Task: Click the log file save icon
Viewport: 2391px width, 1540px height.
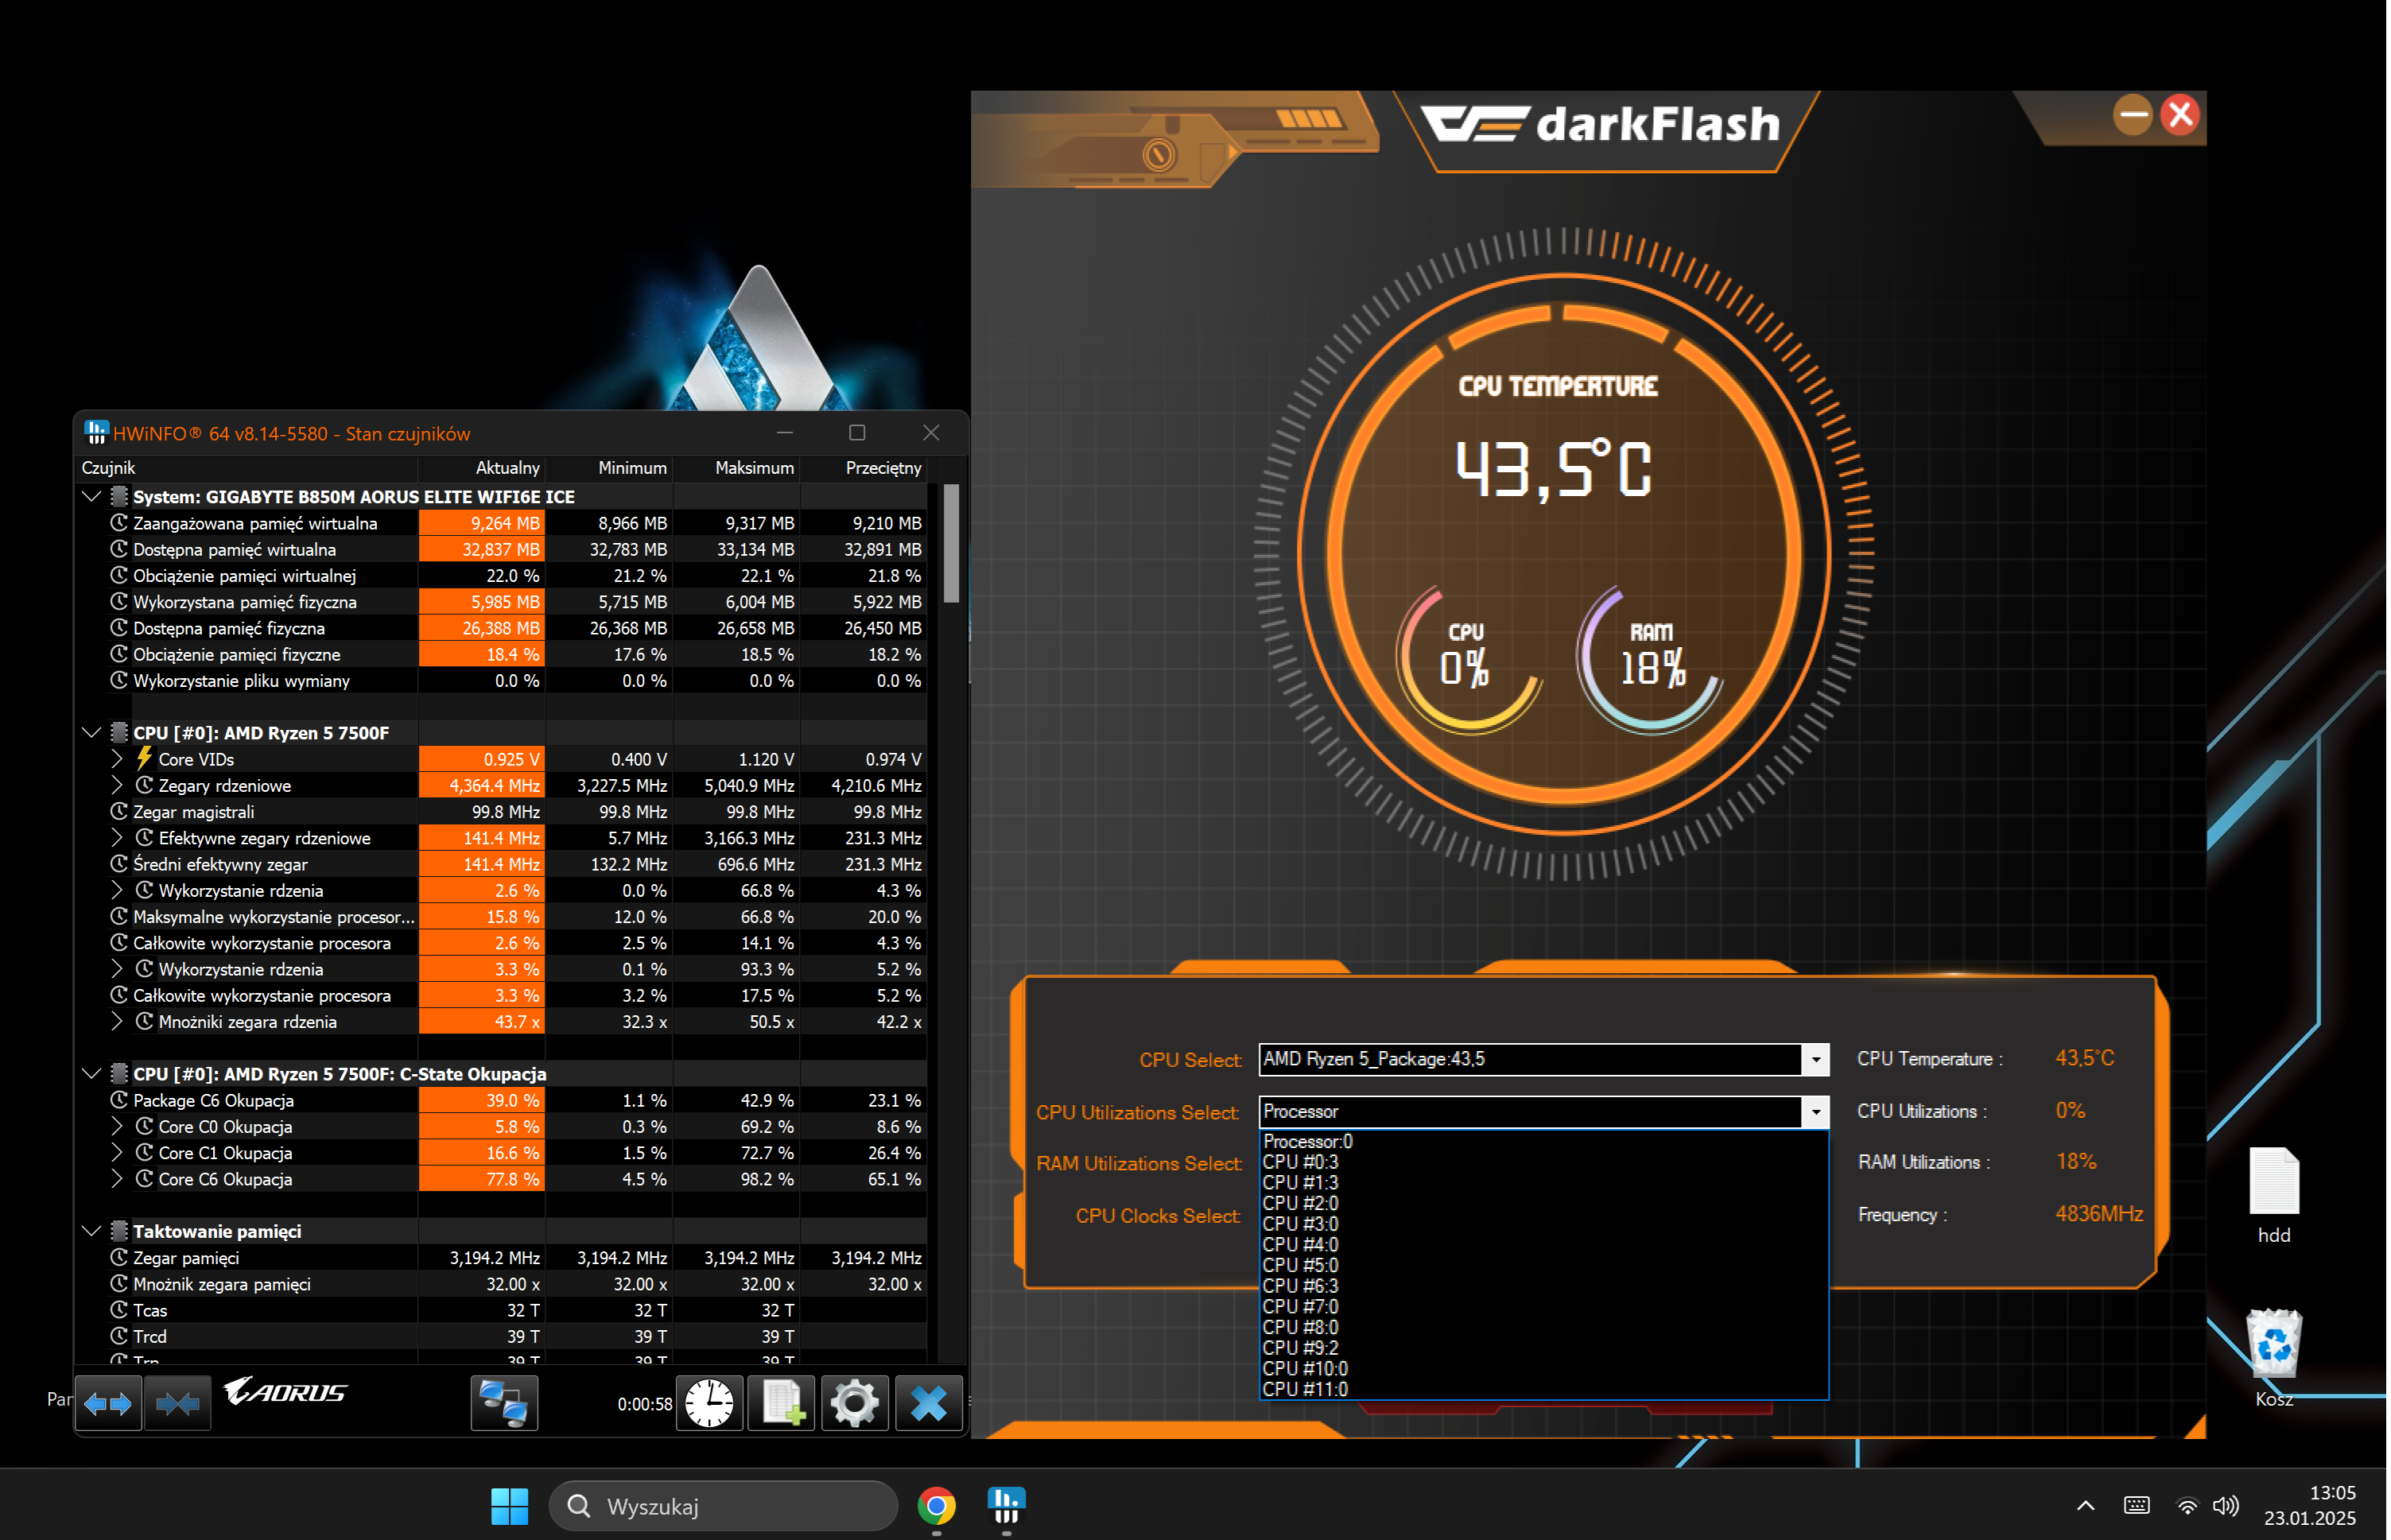Action: click(x=782, y=1404)
